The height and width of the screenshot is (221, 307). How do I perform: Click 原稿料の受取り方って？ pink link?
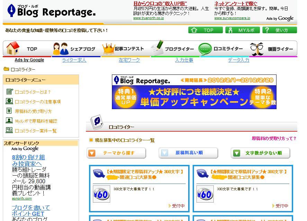[274, 139]
